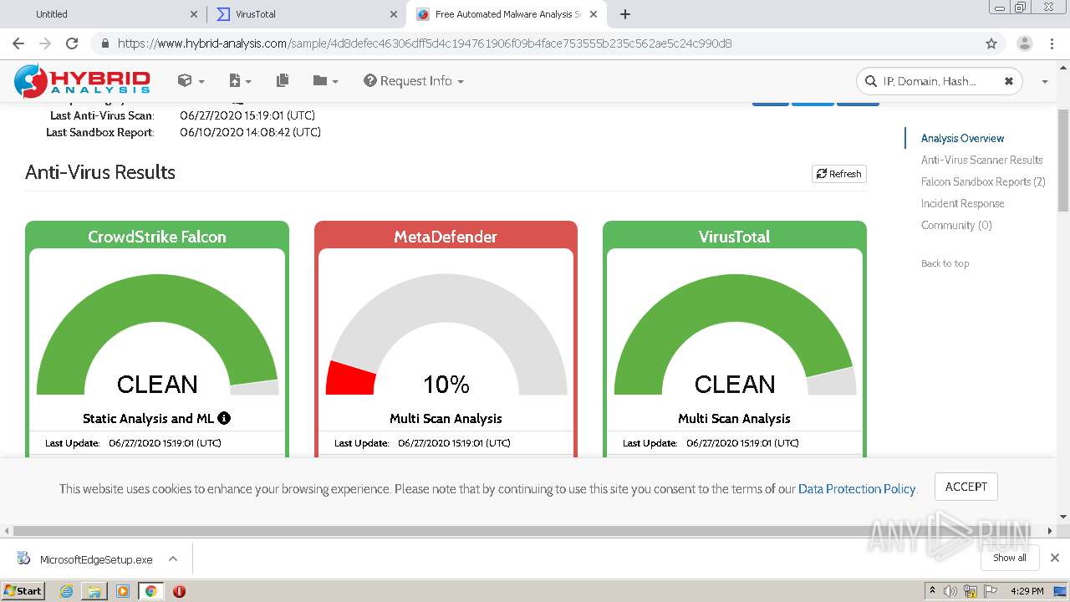This screenshot has height=602, width=1070.
Task: Click the address bar URL
Action: [425, 43]
